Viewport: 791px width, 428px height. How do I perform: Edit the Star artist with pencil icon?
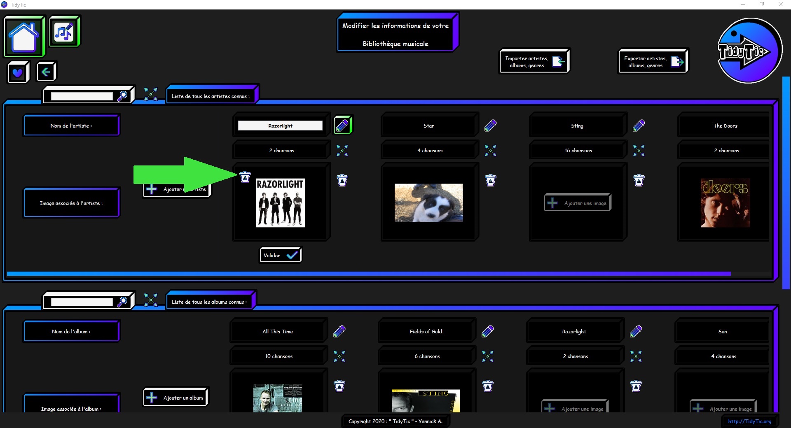(491, 126)
